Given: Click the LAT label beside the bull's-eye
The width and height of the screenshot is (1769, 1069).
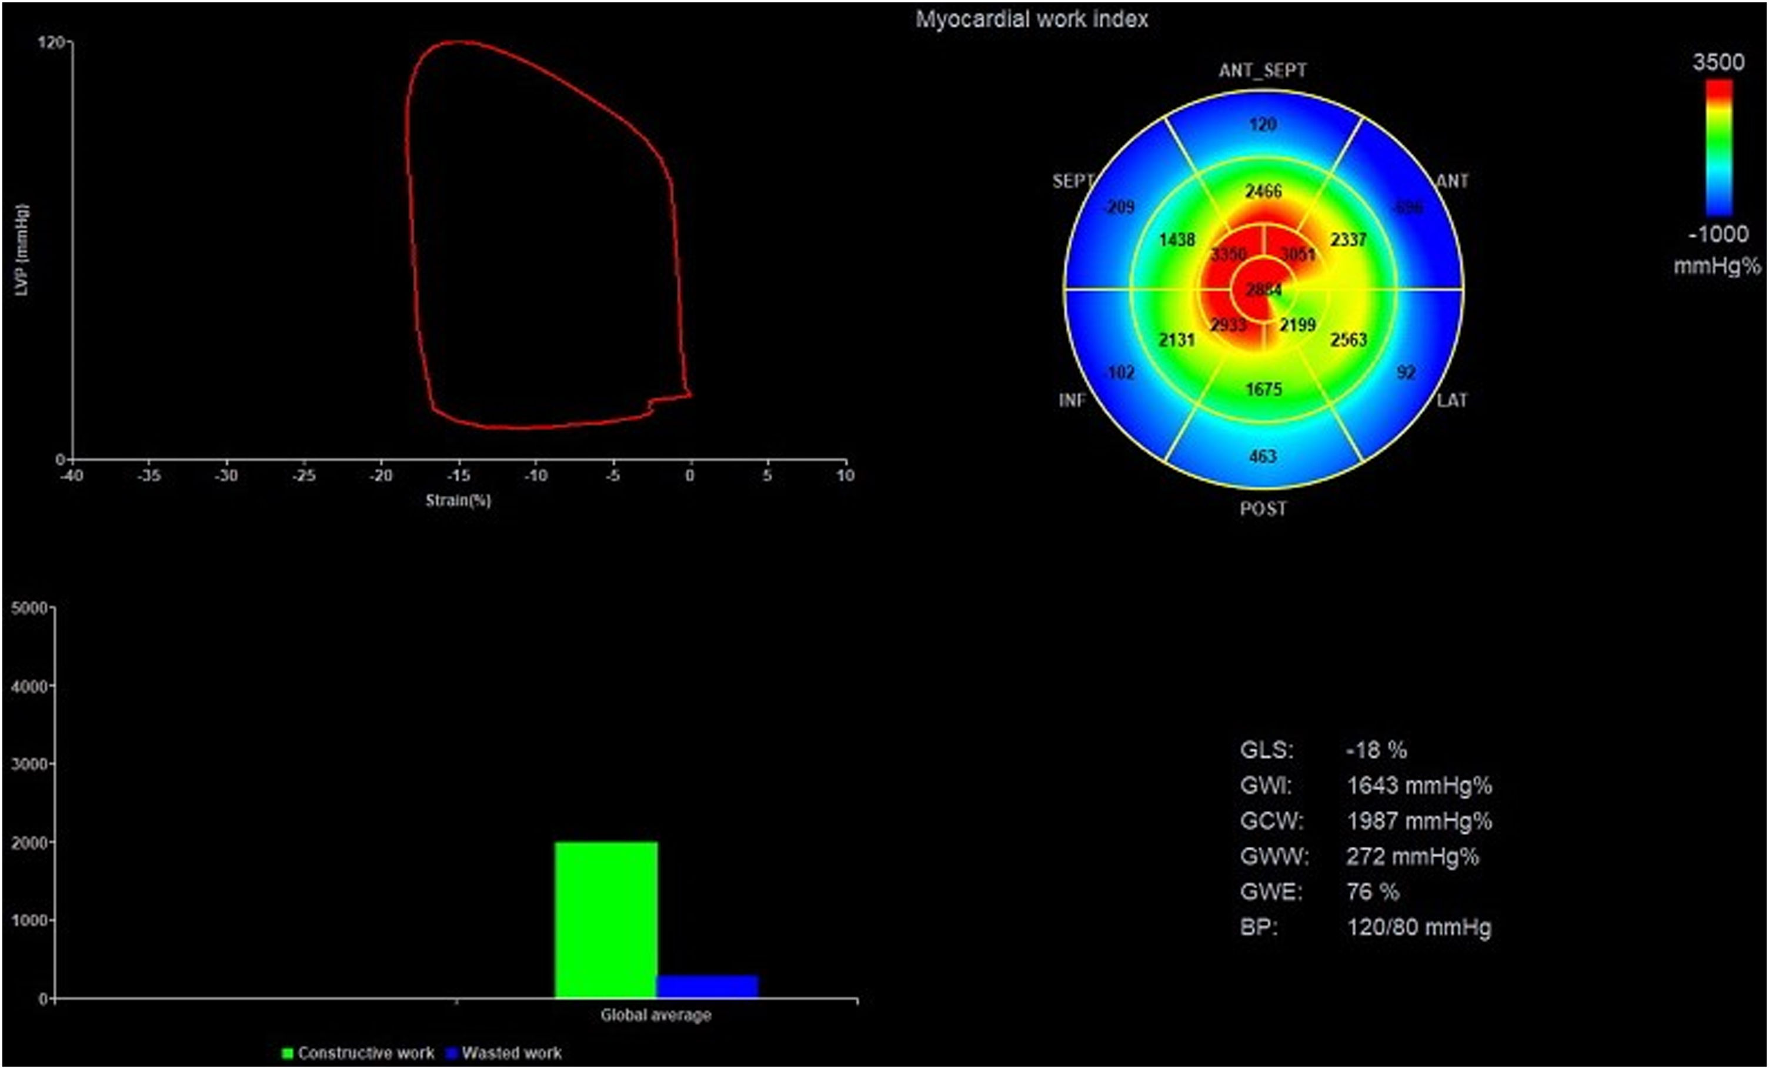Looking at the screenshot, I should (1451, 400).
